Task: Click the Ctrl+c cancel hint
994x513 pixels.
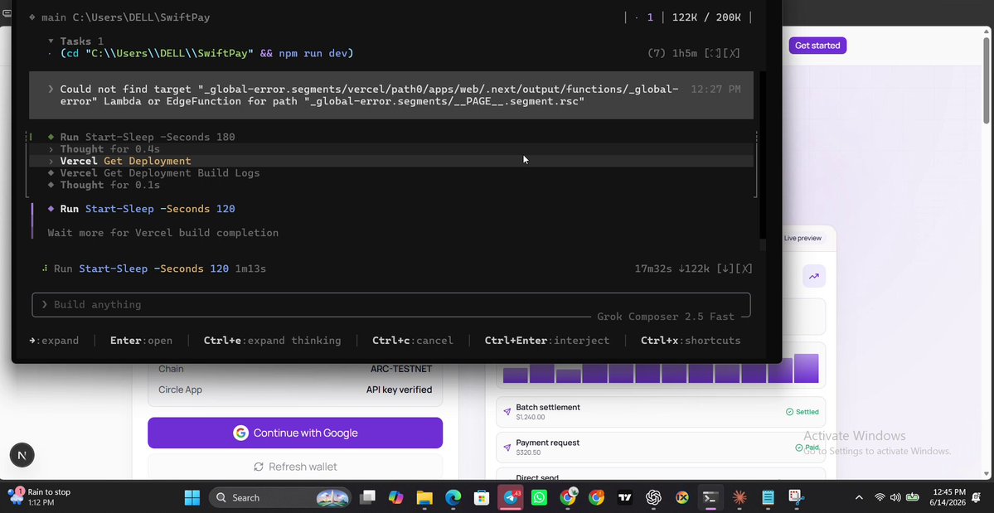Action: pyautogui.click(x=413, y=341)
